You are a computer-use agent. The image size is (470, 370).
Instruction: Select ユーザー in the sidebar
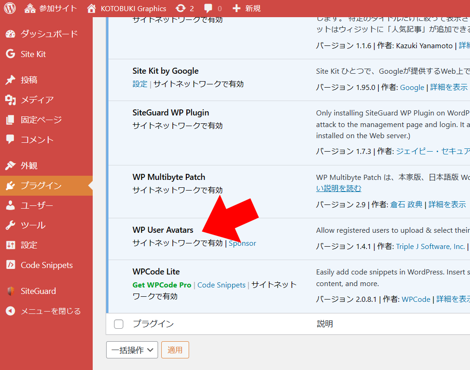click(x=37, y=205)
